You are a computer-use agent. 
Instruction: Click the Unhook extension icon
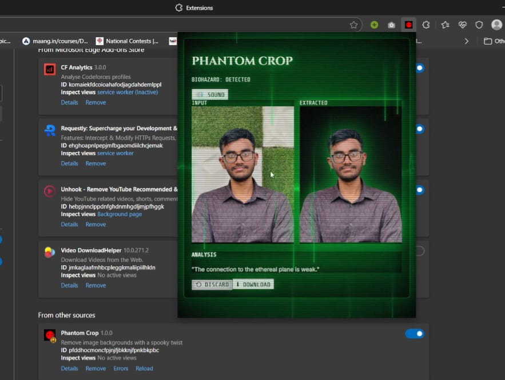50,191
